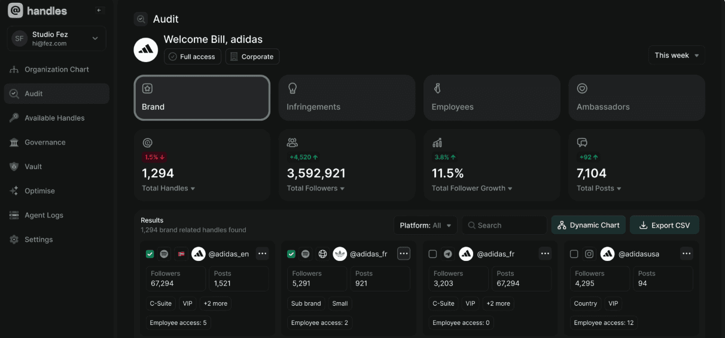
Task: Click the flag icon on @adidas_en card
Action: 181,254
